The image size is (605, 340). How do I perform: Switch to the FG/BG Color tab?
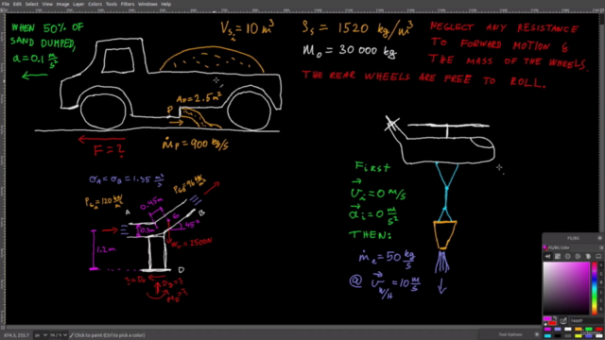coord(557,247)
